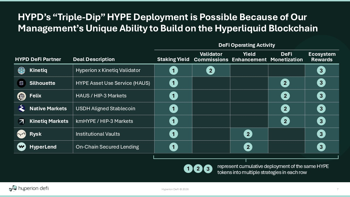Select the "kmHYPE / HIP-3 Markets" description
The width and height of the screenshot is (350, 197).
(x=104, y=121)
